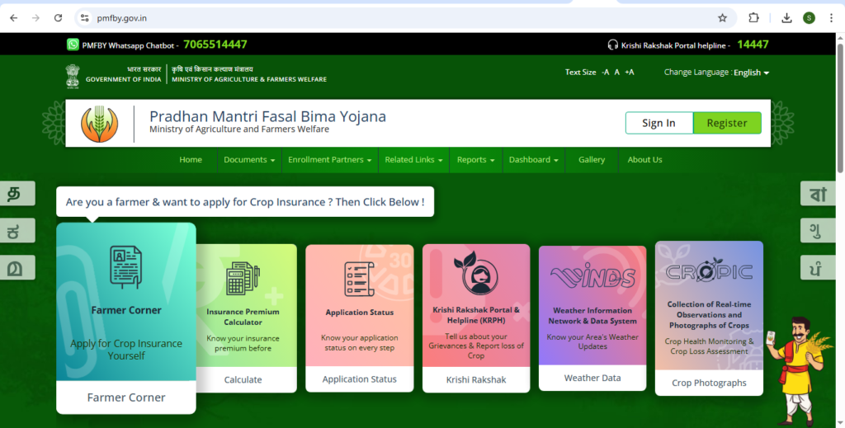
Task: Click the browser back arrow
Action: point(13,18)
